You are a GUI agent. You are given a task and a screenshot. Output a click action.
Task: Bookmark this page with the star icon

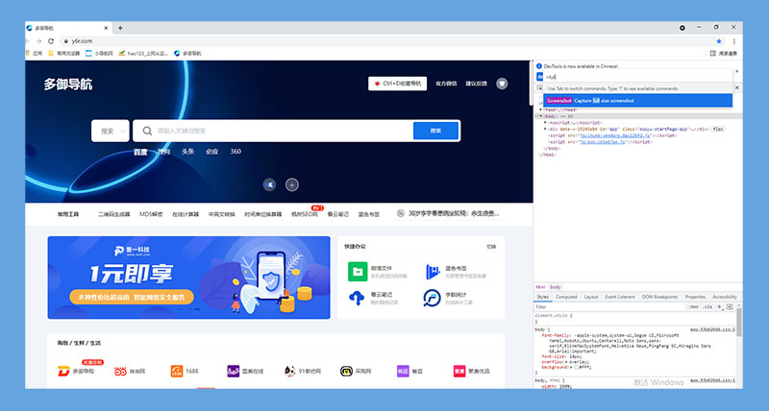click(719, 41)
